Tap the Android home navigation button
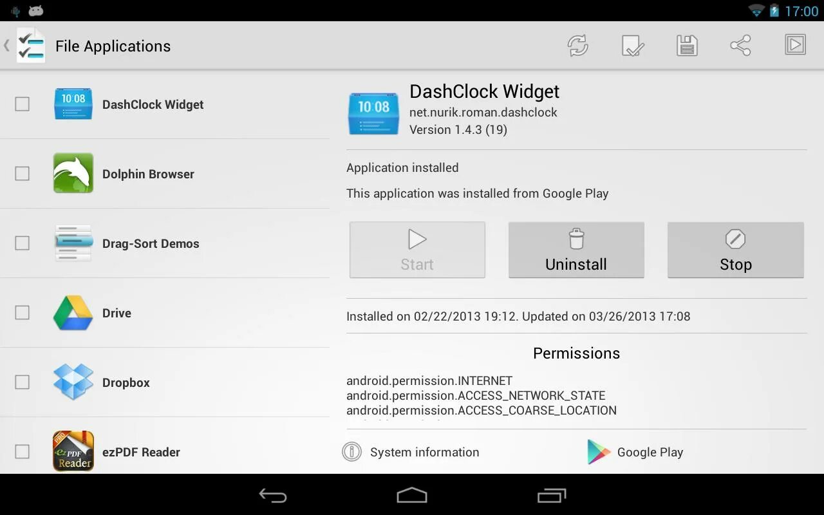Image resolution: width=824 pixels, height=515 pixels. [x=412, y=495]
